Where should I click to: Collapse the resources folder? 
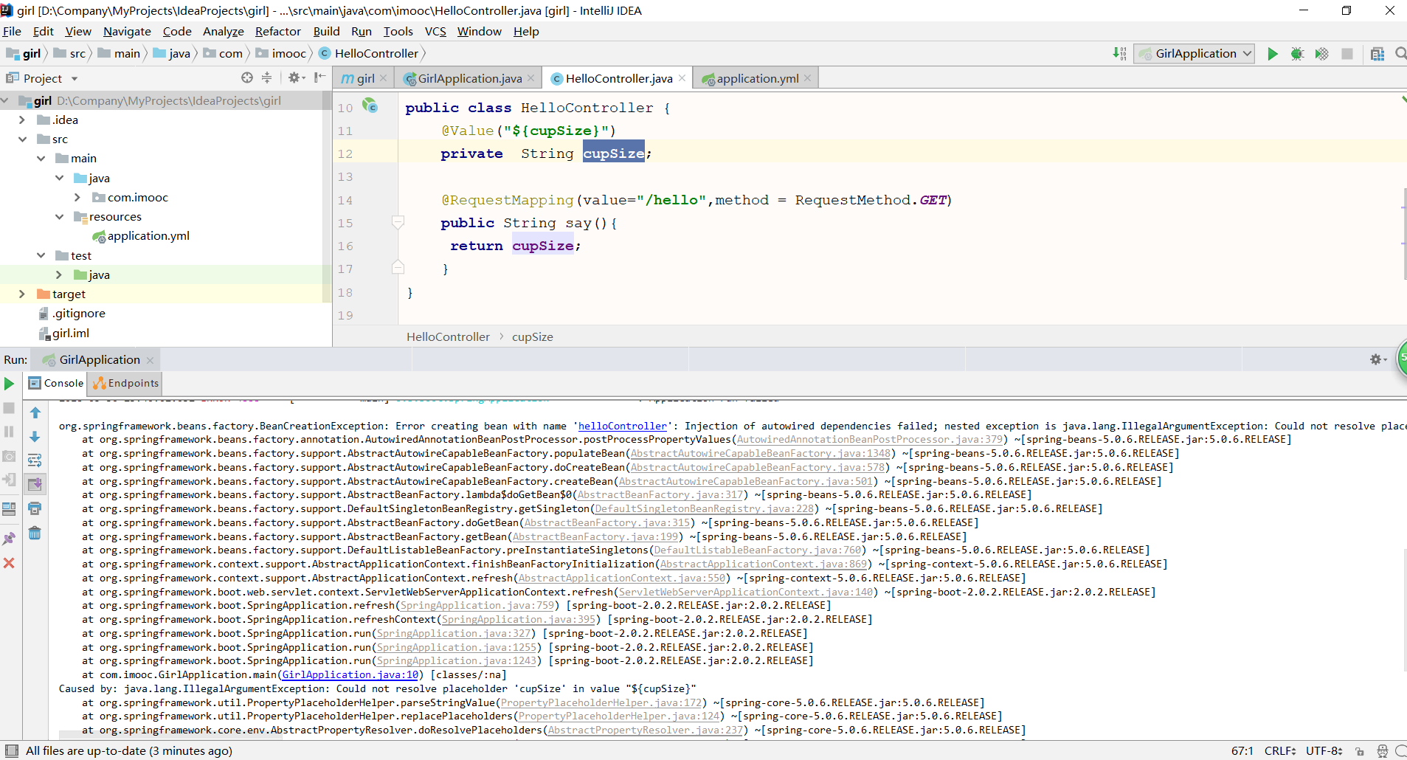click(59, 216)
